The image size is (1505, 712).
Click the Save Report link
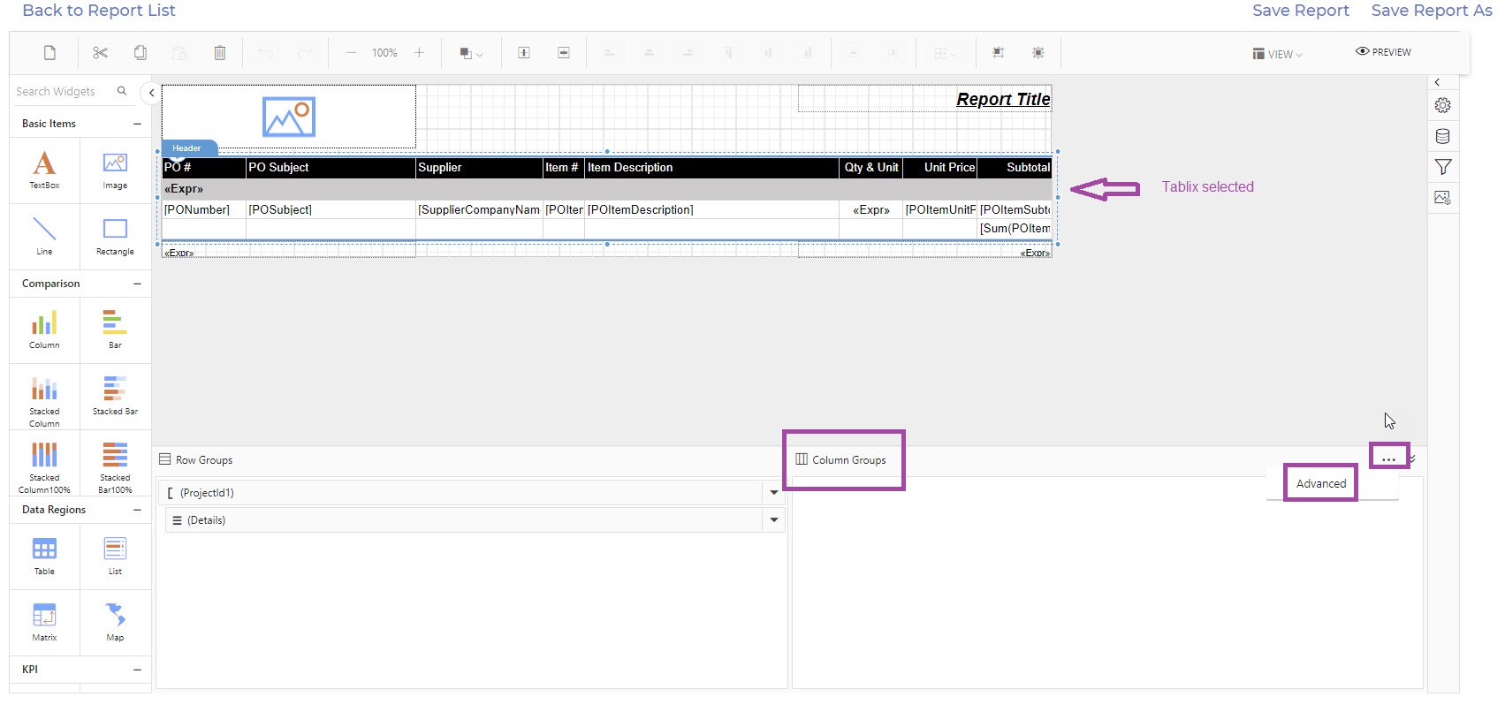click(1301, 11)
